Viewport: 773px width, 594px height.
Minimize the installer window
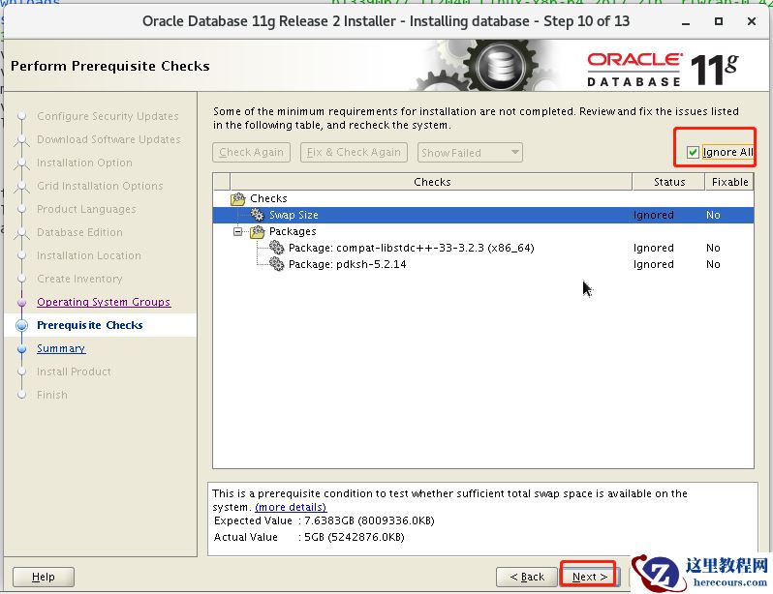click(685, 21)
